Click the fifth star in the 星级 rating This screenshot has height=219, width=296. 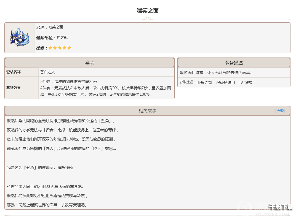[x=69, y=48]
